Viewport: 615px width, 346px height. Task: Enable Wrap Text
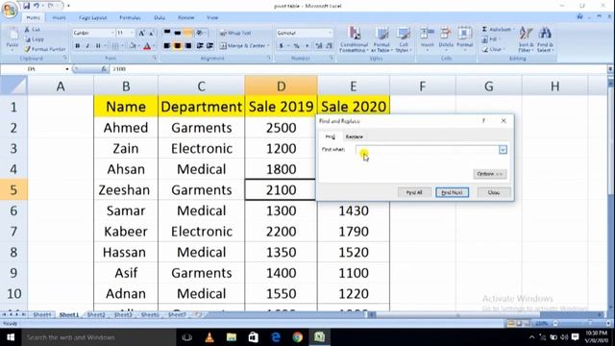(x=235, y=33)
